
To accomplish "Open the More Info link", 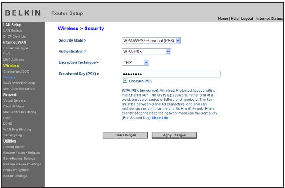I will point(160,118).
